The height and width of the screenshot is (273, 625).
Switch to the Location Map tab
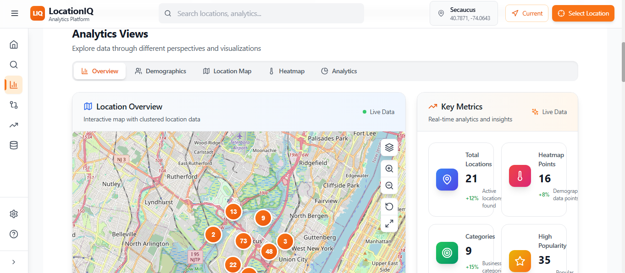pos(227,71)
